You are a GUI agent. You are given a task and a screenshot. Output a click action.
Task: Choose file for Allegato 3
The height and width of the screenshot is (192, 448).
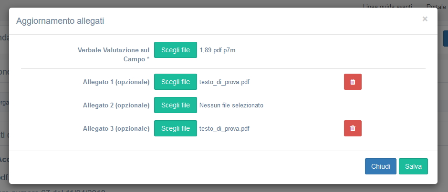(176, 128)
